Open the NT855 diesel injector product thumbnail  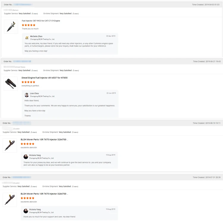point(11,84)
